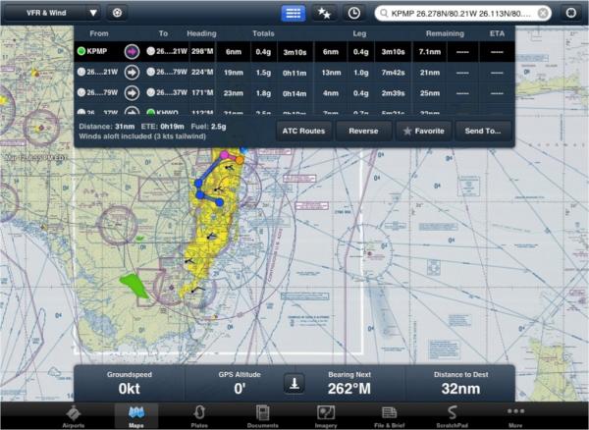Tap the 19nm totals cell in second row

tap(234, 73)
